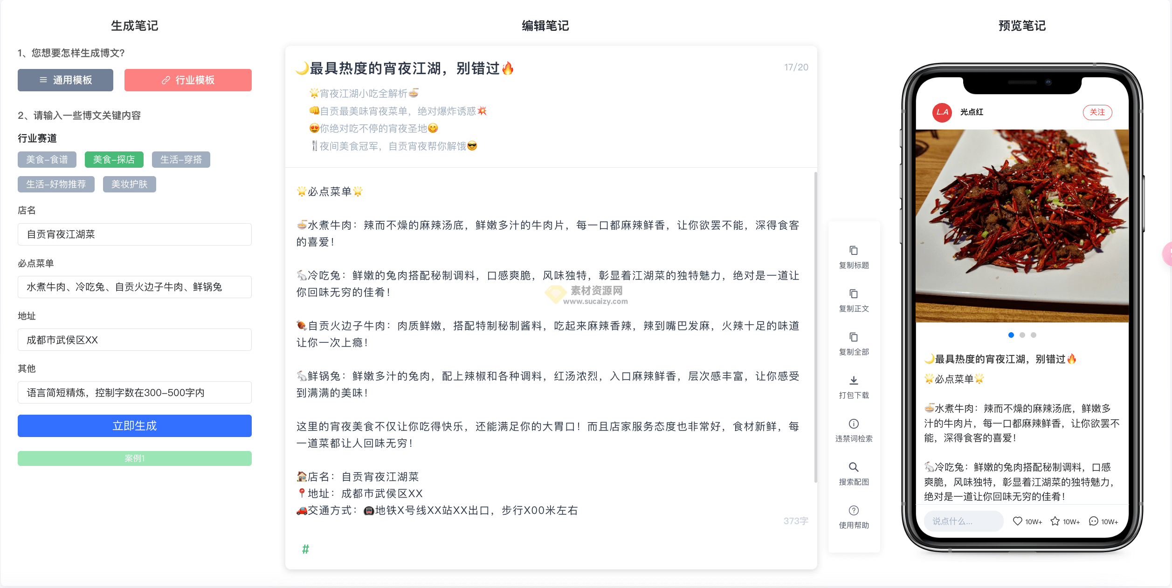This screenshot has width=1172, height=588.
Task: Click the 说点什么 comment input field
Action: 963,520
